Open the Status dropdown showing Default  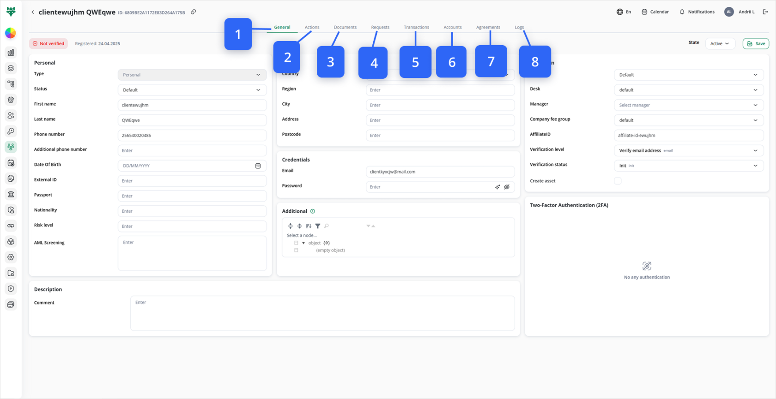[192, 90]
